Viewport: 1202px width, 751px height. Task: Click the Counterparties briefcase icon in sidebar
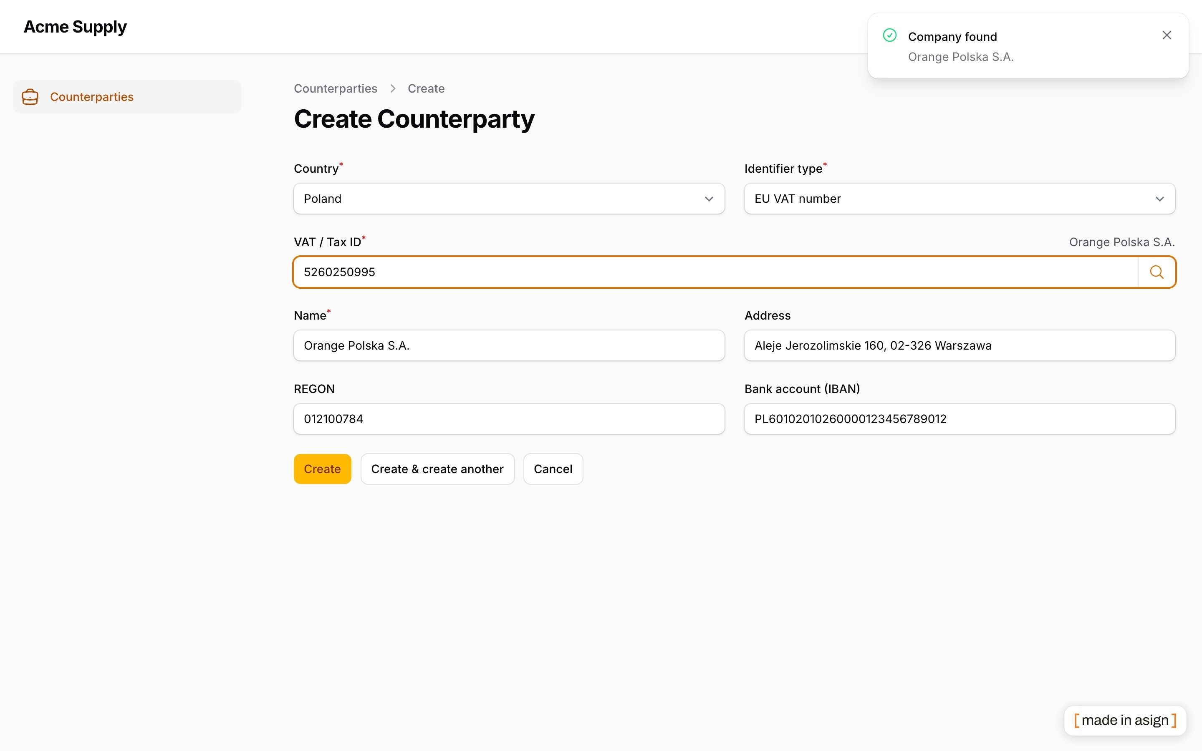(x=30, y=97)
